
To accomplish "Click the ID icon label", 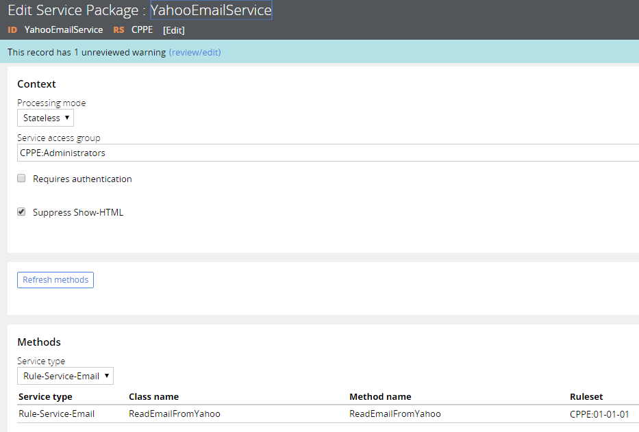I will 12,29.
